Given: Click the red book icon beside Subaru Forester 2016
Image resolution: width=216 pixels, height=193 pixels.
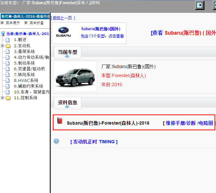Looking at the screenshot, I should pos(60,121).
